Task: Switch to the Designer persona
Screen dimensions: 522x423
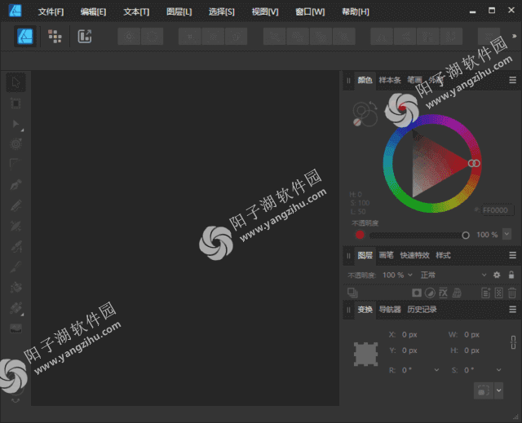Action: click(25, 36)
